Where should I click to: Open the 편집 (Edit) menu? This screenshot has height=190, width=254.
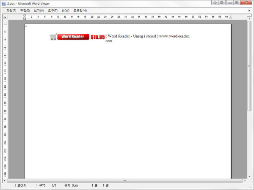click(x=25, y=10)
